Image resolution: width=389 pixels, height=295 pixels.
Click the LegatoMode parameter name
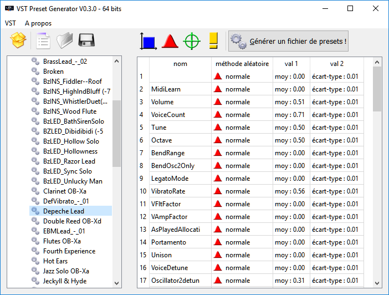(170, 179)
